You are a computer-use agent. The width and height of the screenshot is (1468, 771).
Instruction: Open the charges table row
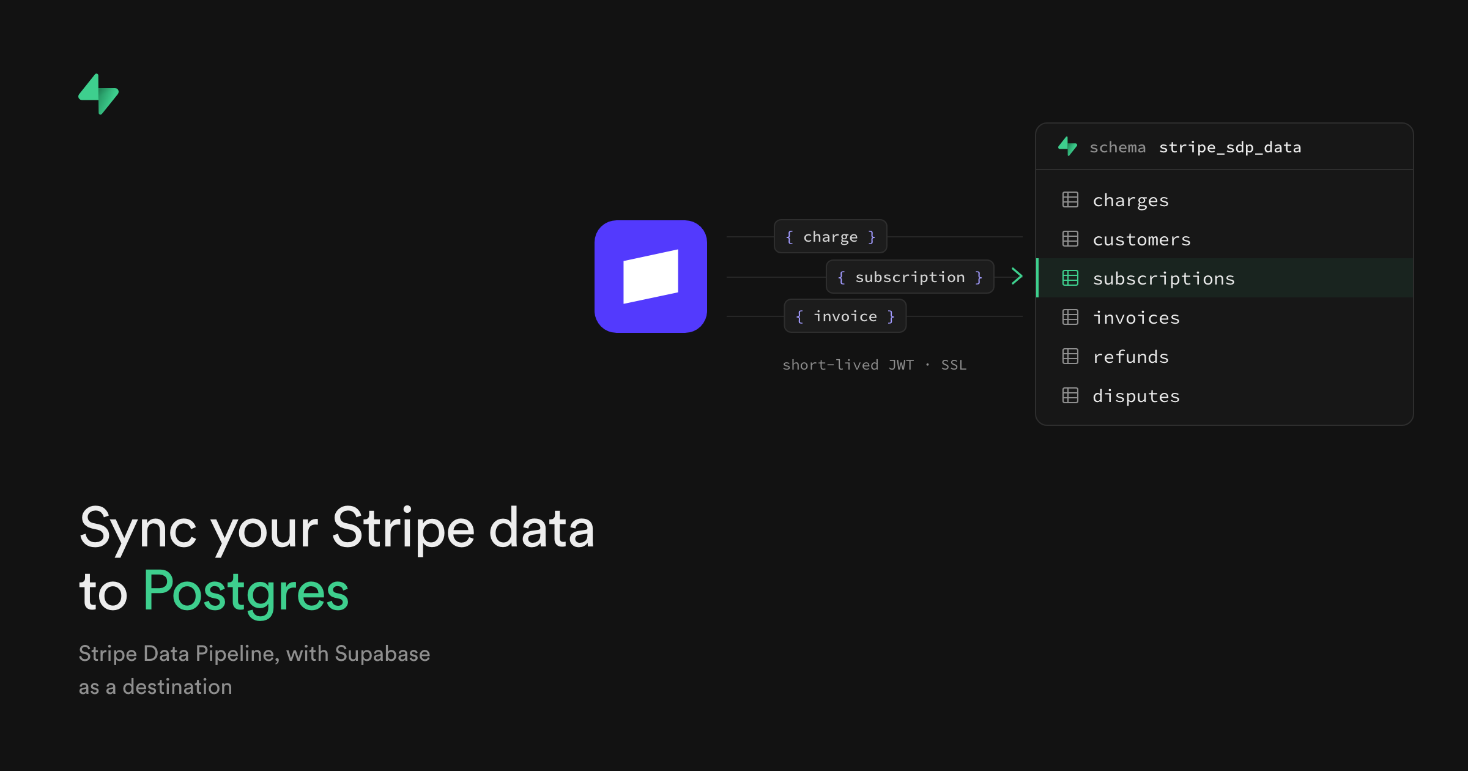(1225, 199)
